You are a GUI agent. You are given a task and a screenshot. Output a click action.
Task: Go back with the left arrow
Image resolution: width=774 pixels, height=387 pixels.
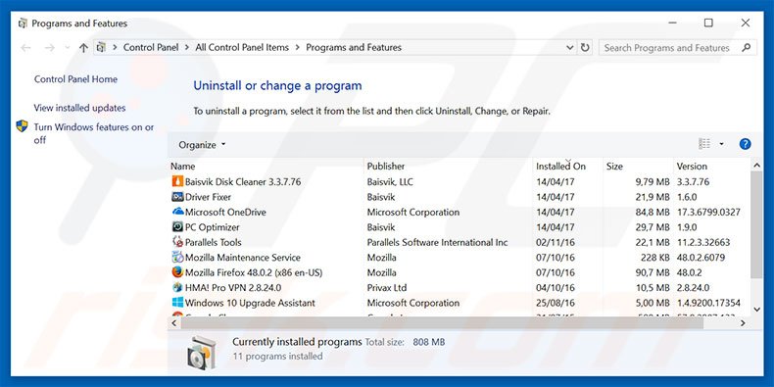click(25, 48)
